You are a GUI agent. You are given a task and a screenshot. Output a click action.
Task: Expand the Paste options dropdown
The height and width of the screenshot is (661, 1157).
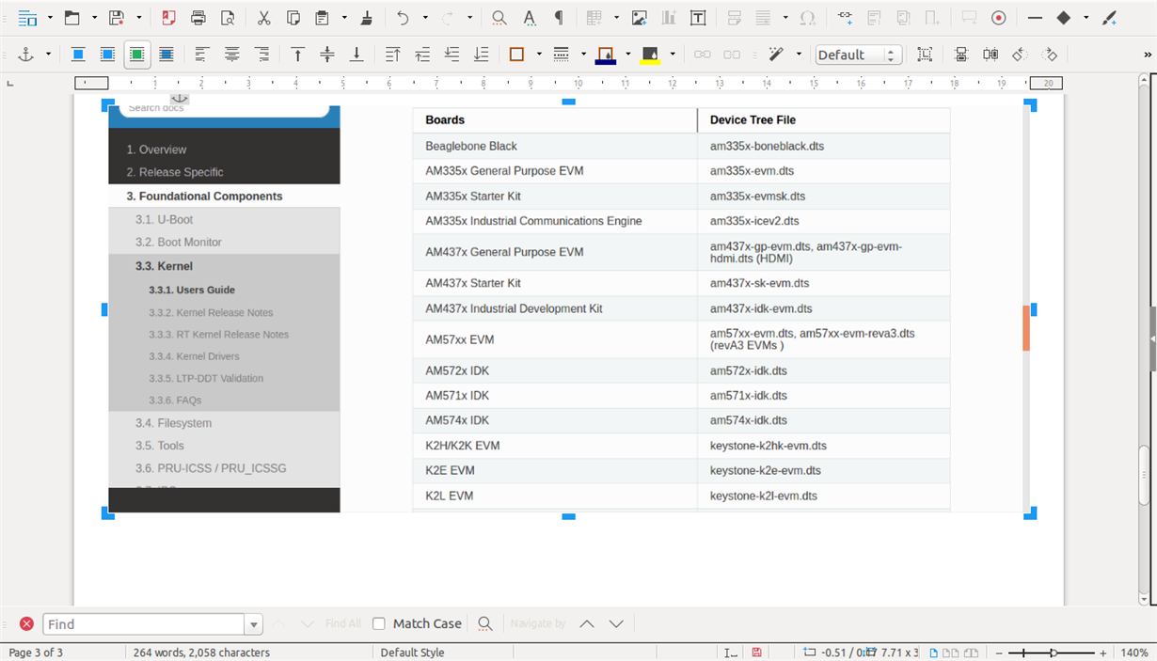(344, 18)
